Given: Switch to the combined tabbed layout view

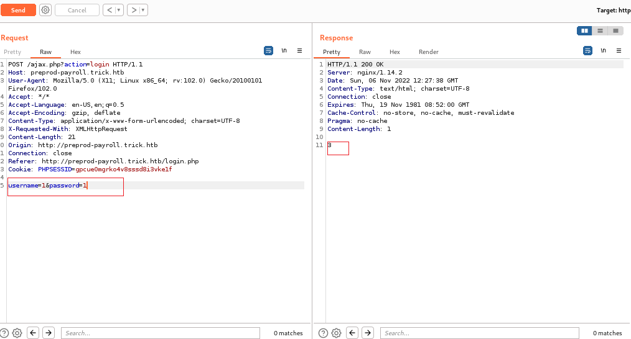Looking at the screenshot, I should [615, 30].
